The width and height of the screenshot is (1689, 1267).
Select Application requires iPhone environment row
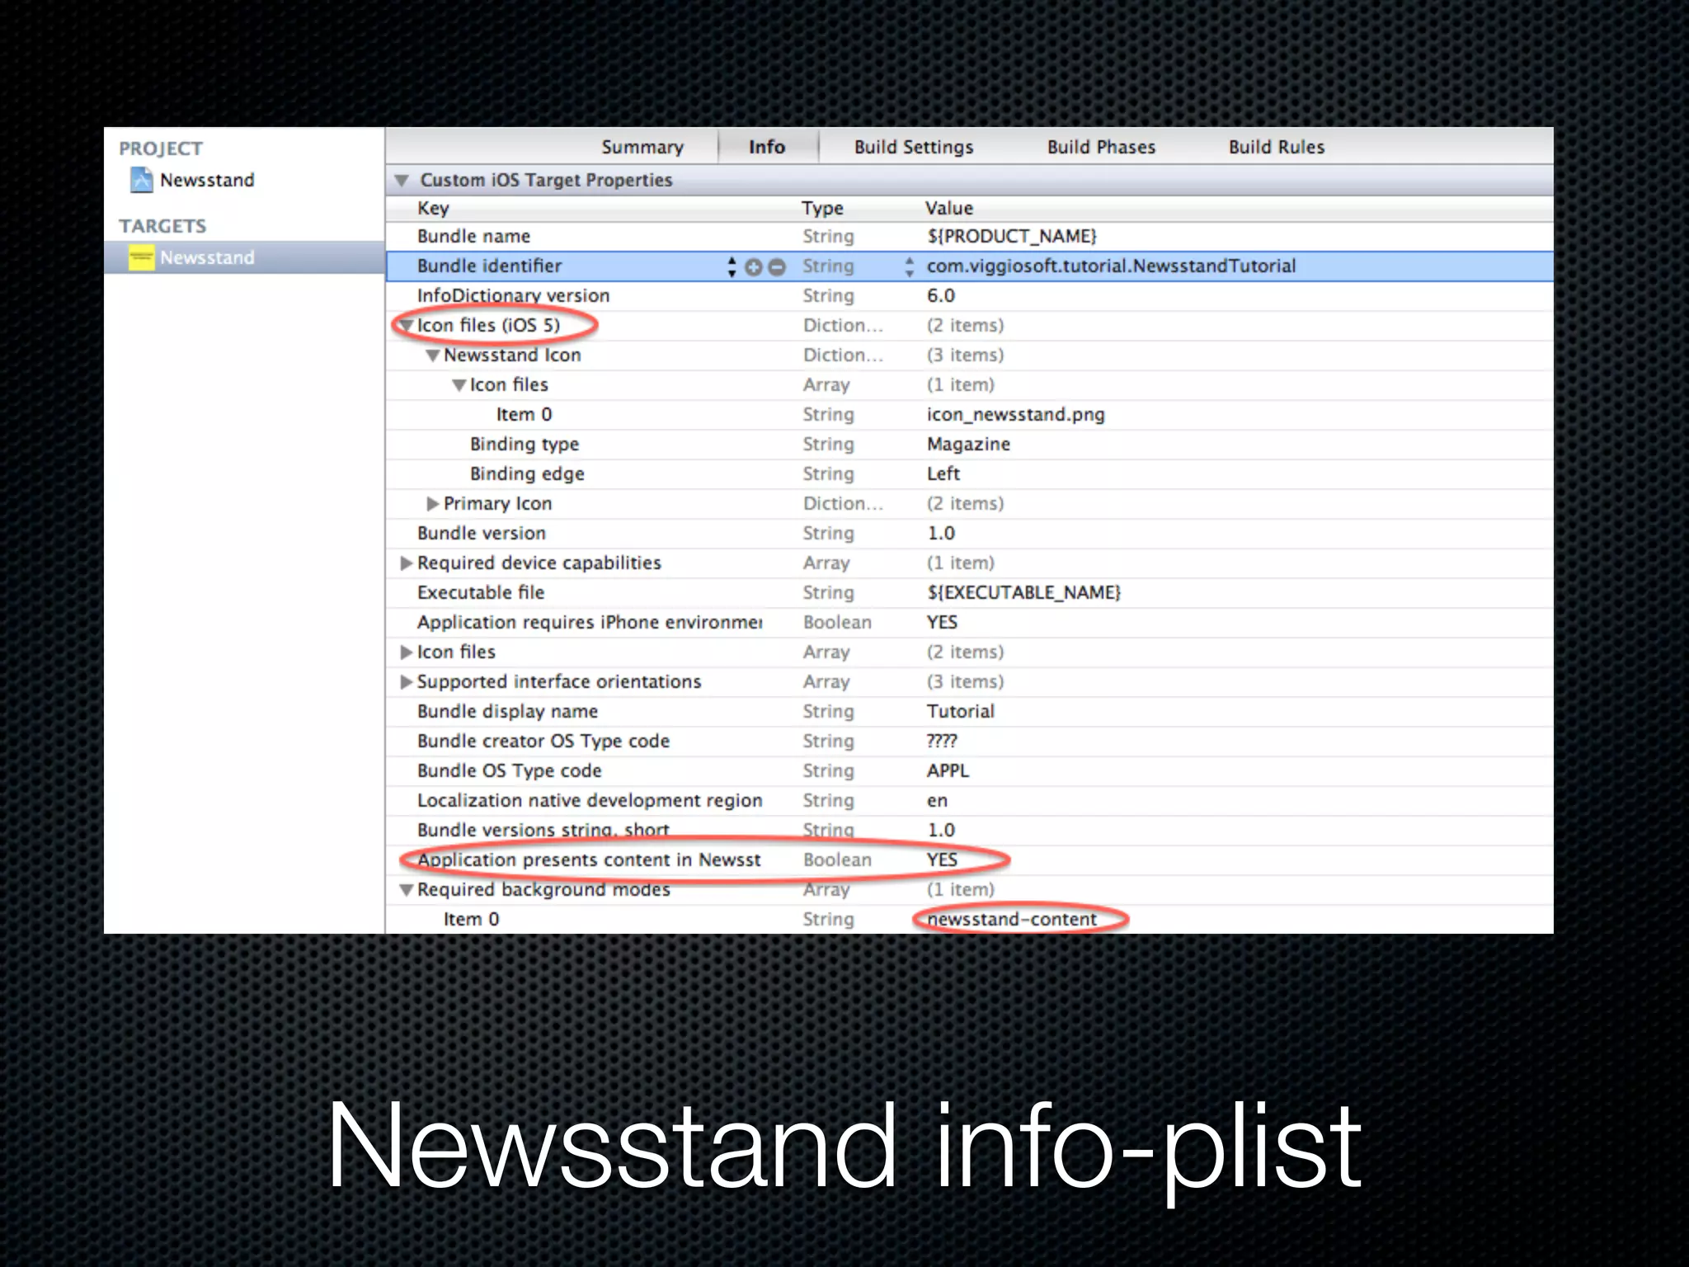tap(969, 623)
